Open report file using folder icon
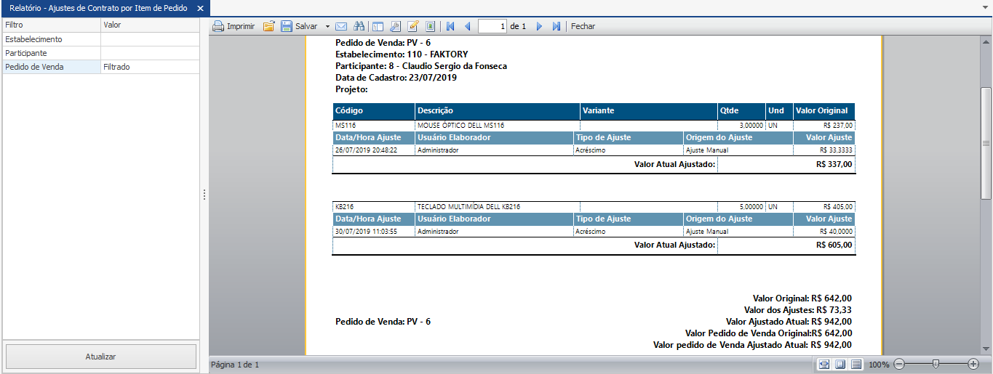 (x=268, y=26)
